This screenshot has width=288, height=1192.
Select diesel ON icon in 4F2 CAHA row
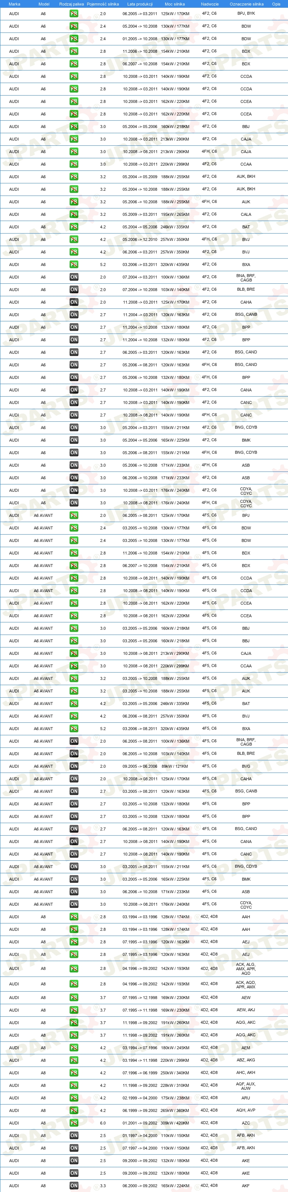tap(74, 302)
